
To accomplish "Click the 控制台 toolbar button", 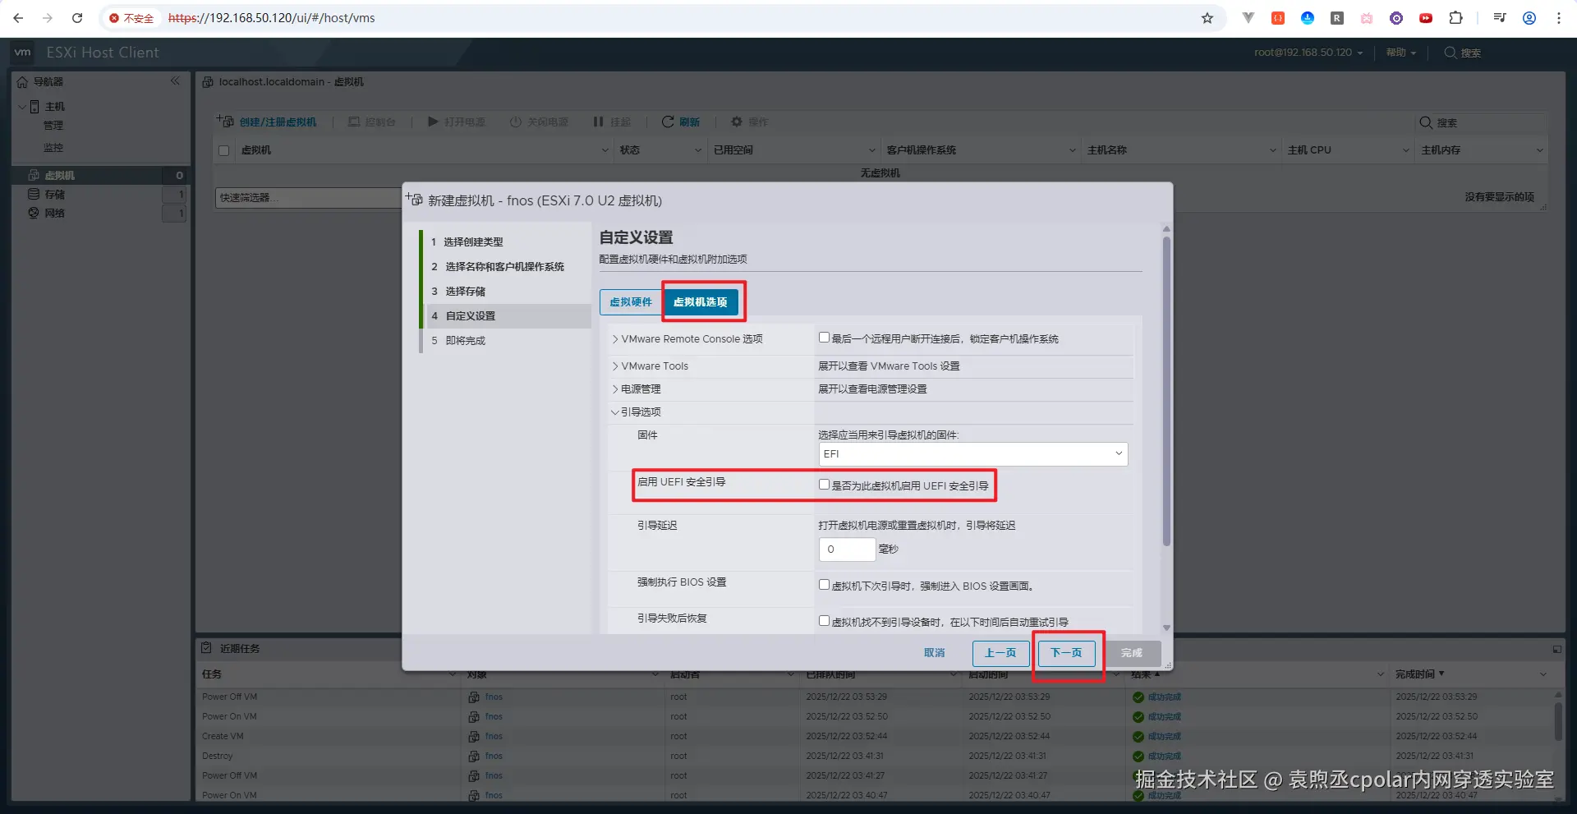I will pos(372,122).
